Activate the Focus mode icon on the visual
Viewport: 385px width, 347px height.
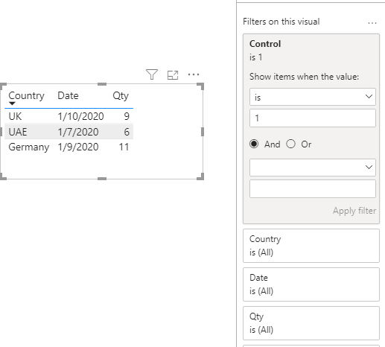(x=173, y=75)
